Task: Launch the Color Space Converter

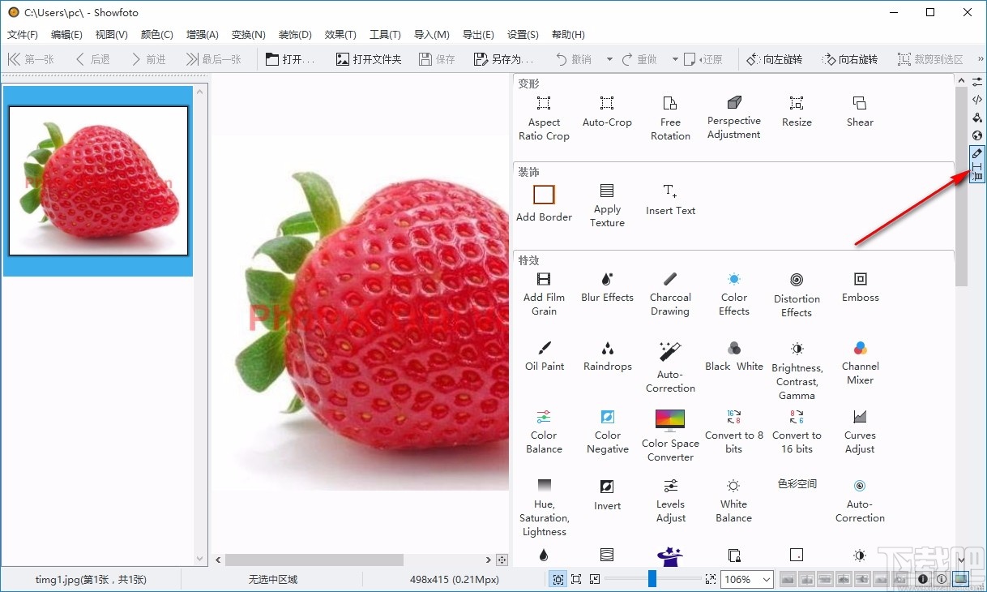Action: tap(670, 434)
